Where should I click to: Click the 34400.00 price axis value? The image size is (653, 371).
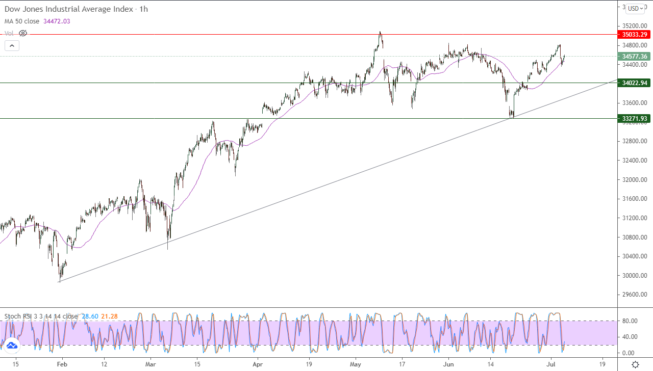pyautogui.click(x=635, y=65)
